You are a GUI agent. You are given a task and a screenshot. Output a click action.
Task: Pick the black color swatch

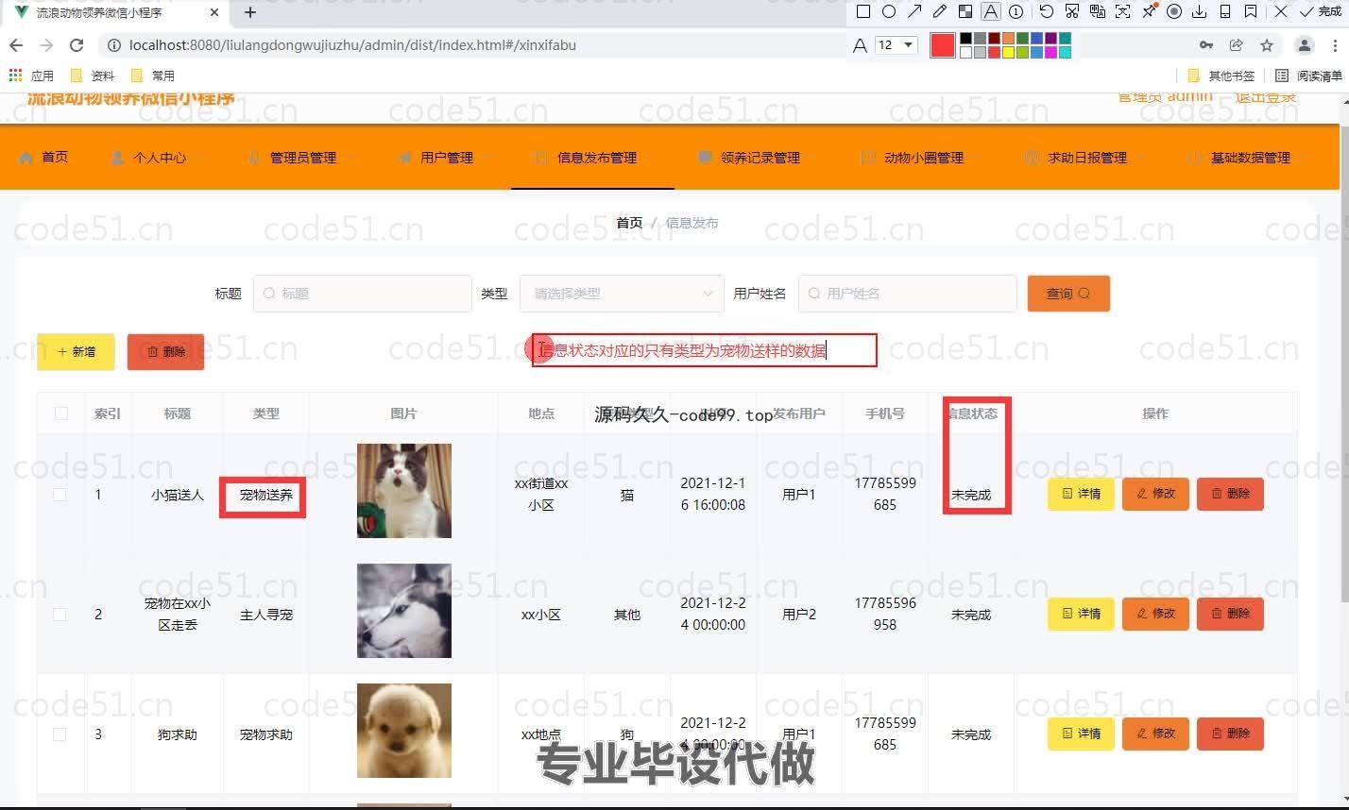coord(965,38)
